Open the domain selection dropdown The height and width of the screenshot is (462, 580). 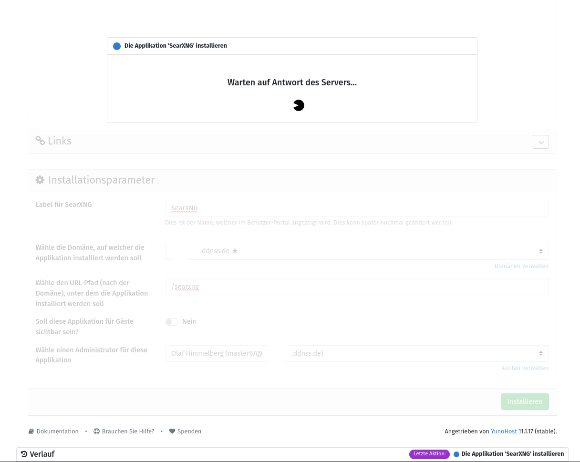357,251
